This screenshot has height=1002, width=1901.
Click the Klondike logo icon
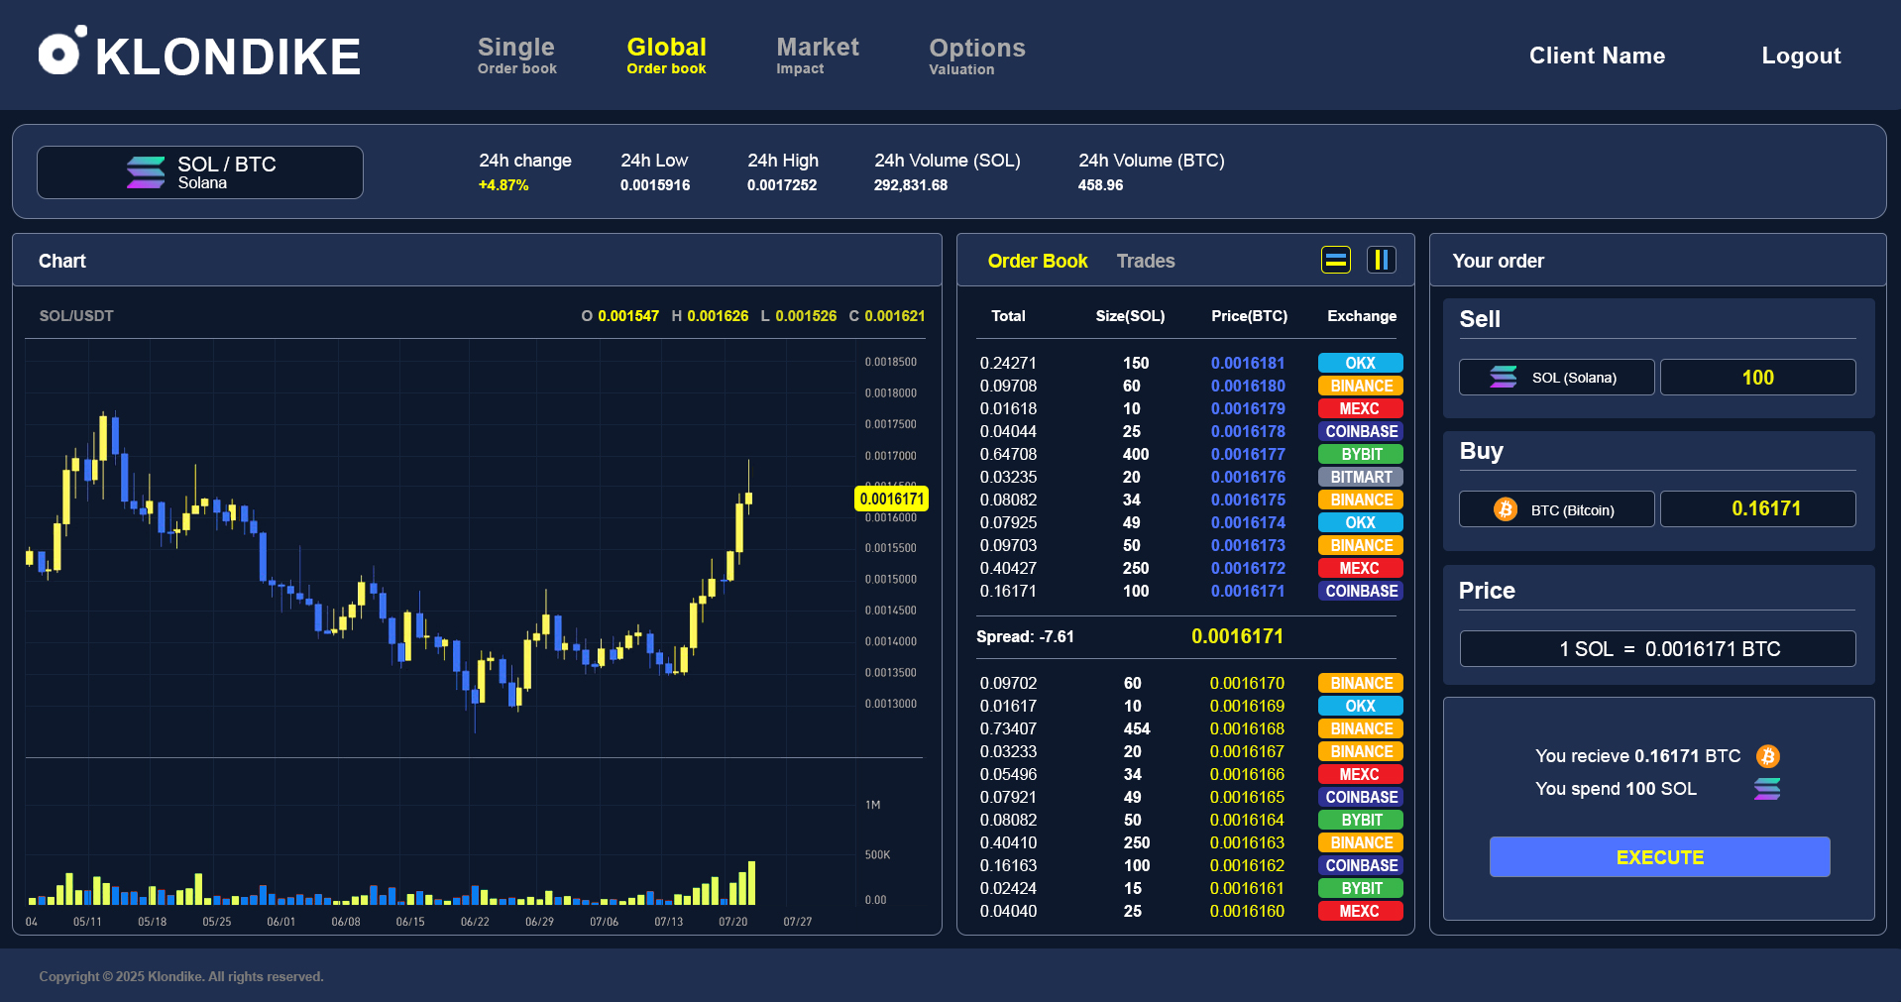click(61, 52)
